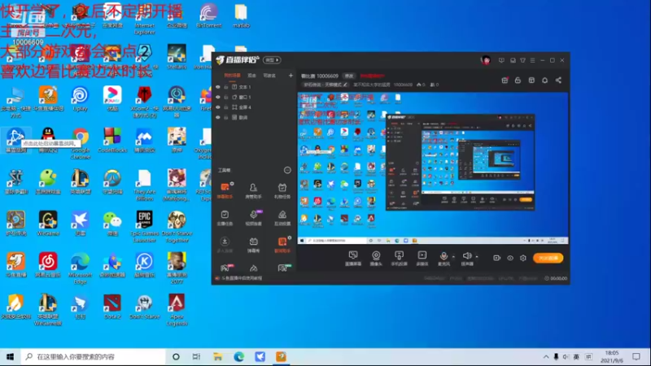Toggle eye visibility for the 文本 1 source
The width and height of the screenshot is (651, 366).
218,87
